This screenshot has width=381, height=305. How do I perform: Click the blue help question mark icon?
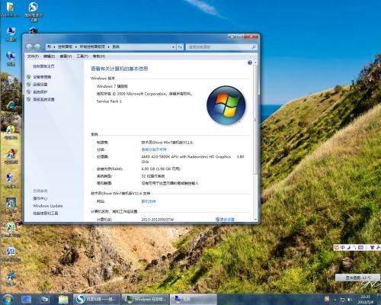click(250, 63)
